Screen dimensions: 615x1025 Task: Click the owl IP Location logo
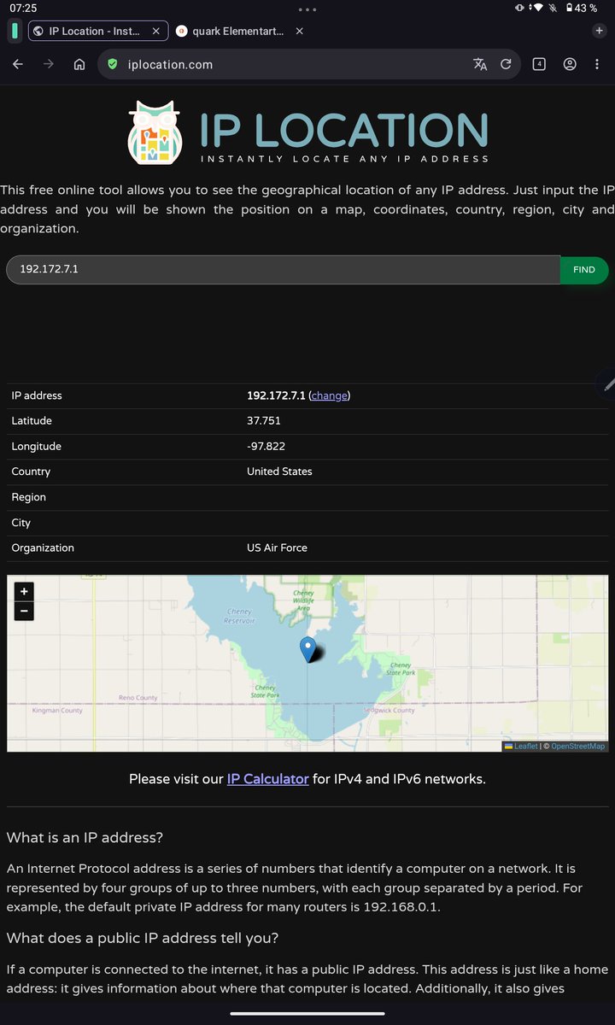155,132
